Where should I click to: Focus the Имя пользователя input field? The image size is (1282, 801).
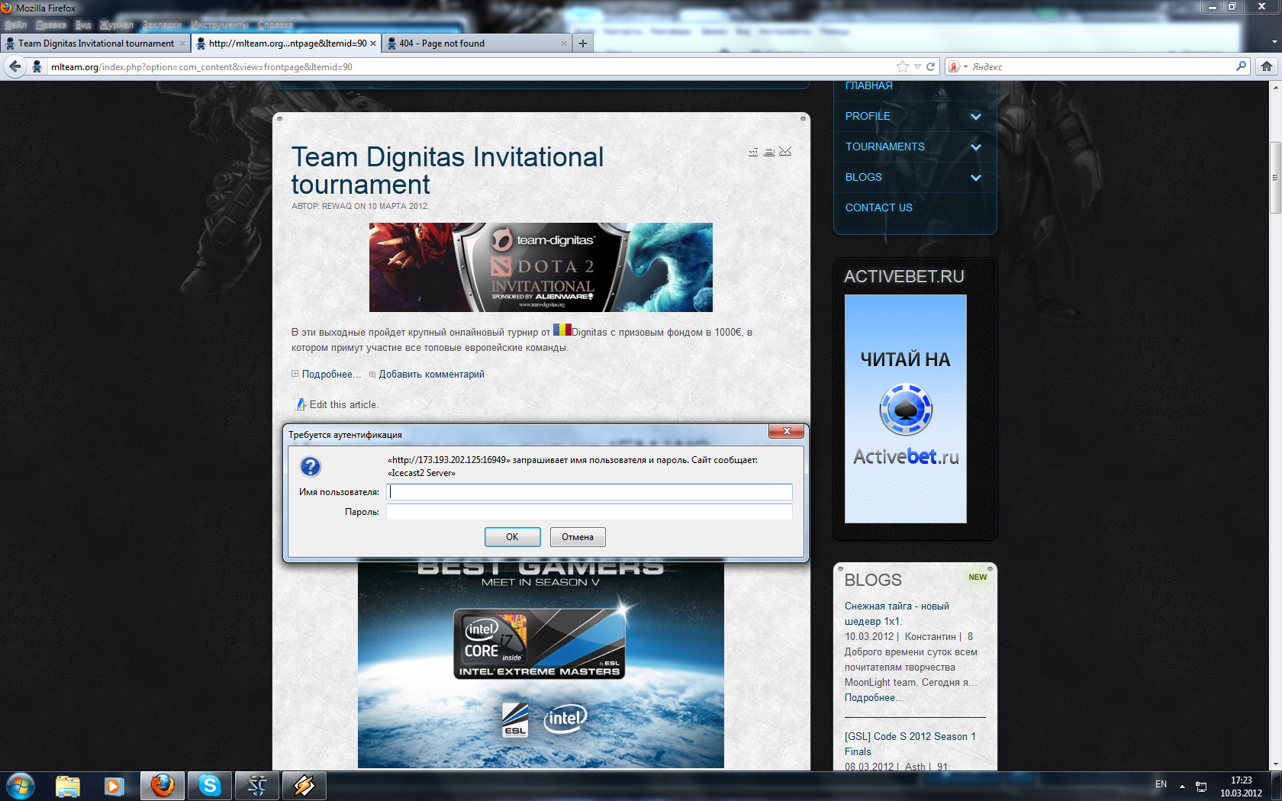point(589,492)
